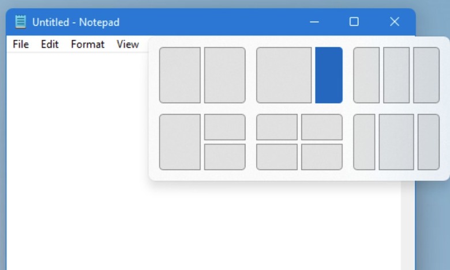Open the Format menu

click(88, 44)
